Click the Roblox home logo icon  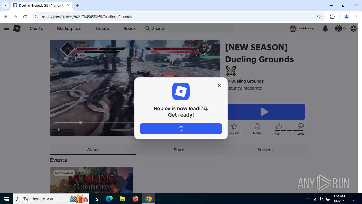click(x=17, y=28)
